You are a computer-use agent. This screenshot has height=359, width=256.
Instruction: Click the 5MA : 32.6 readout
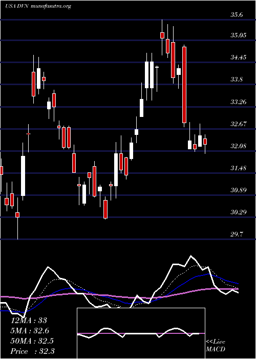coord(30,331)
